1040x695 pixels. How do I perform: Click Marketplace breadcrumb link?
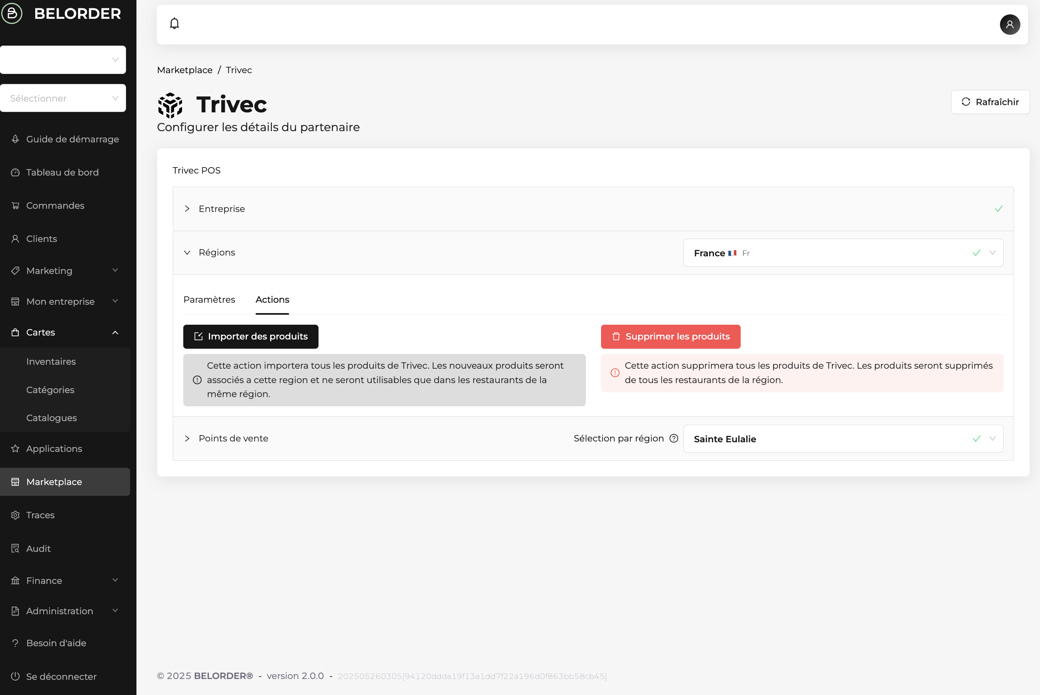tap(184, 70)
